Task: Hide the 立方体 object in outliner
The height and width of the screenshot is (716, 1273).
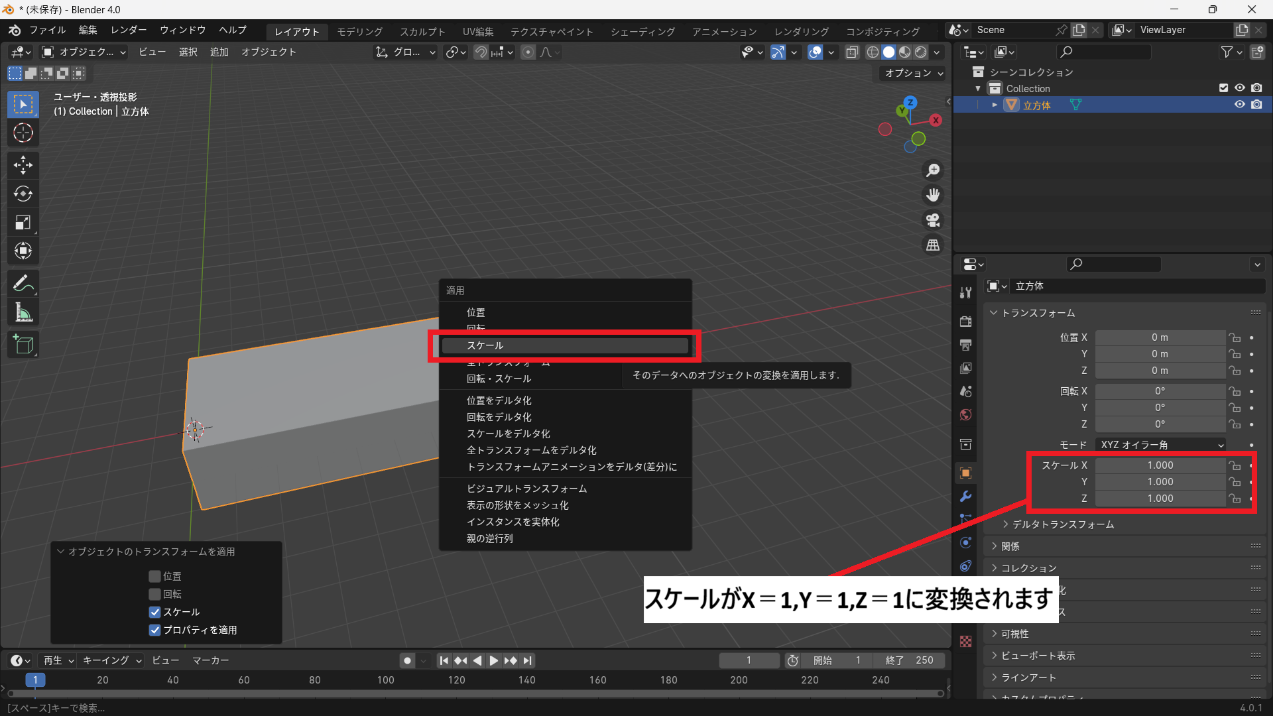Action: click(1239, 105)
